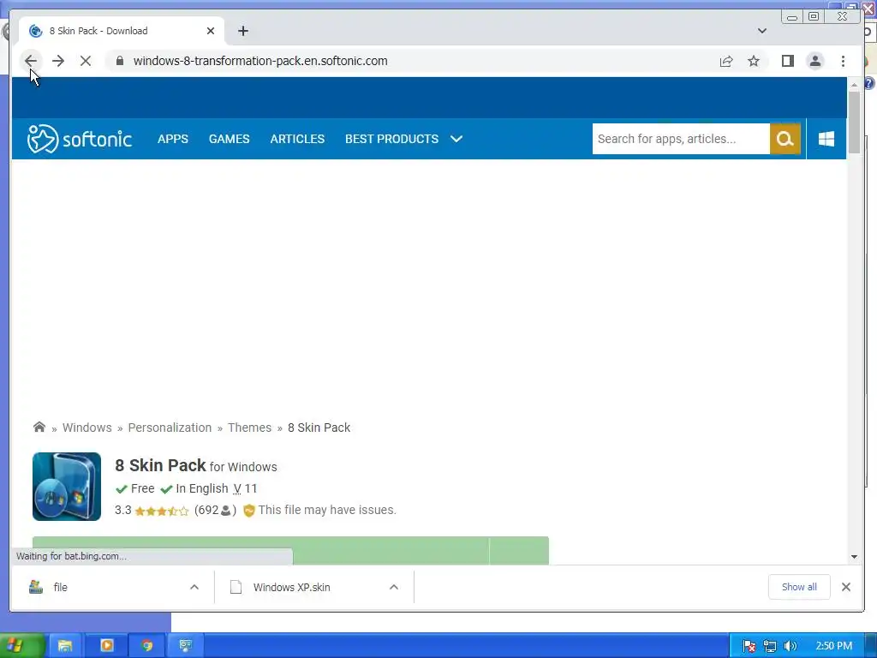
Task: Click the page vertical scrollbar thumb
Action: [x=854, y=123]
